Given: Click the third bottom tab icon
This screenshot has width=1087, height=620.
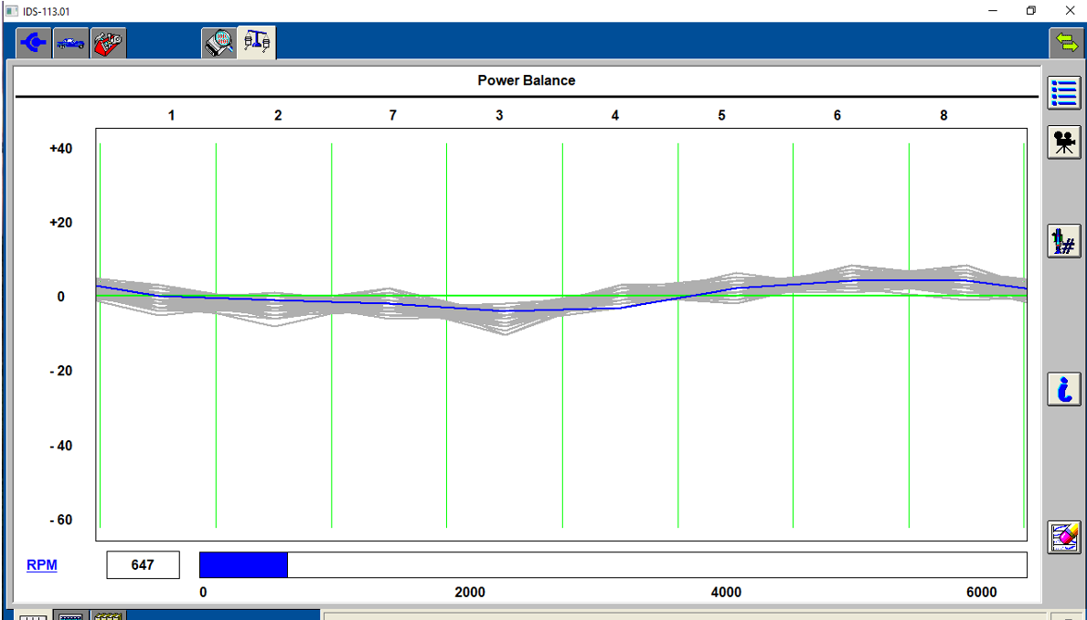Looking at the screenshot, I should (108, 615).
